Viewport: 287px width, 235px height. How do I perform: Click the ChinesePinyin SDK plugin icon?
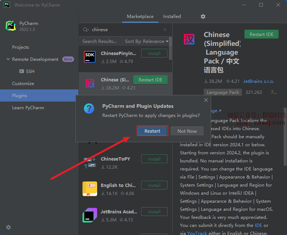tap(90, 57)
